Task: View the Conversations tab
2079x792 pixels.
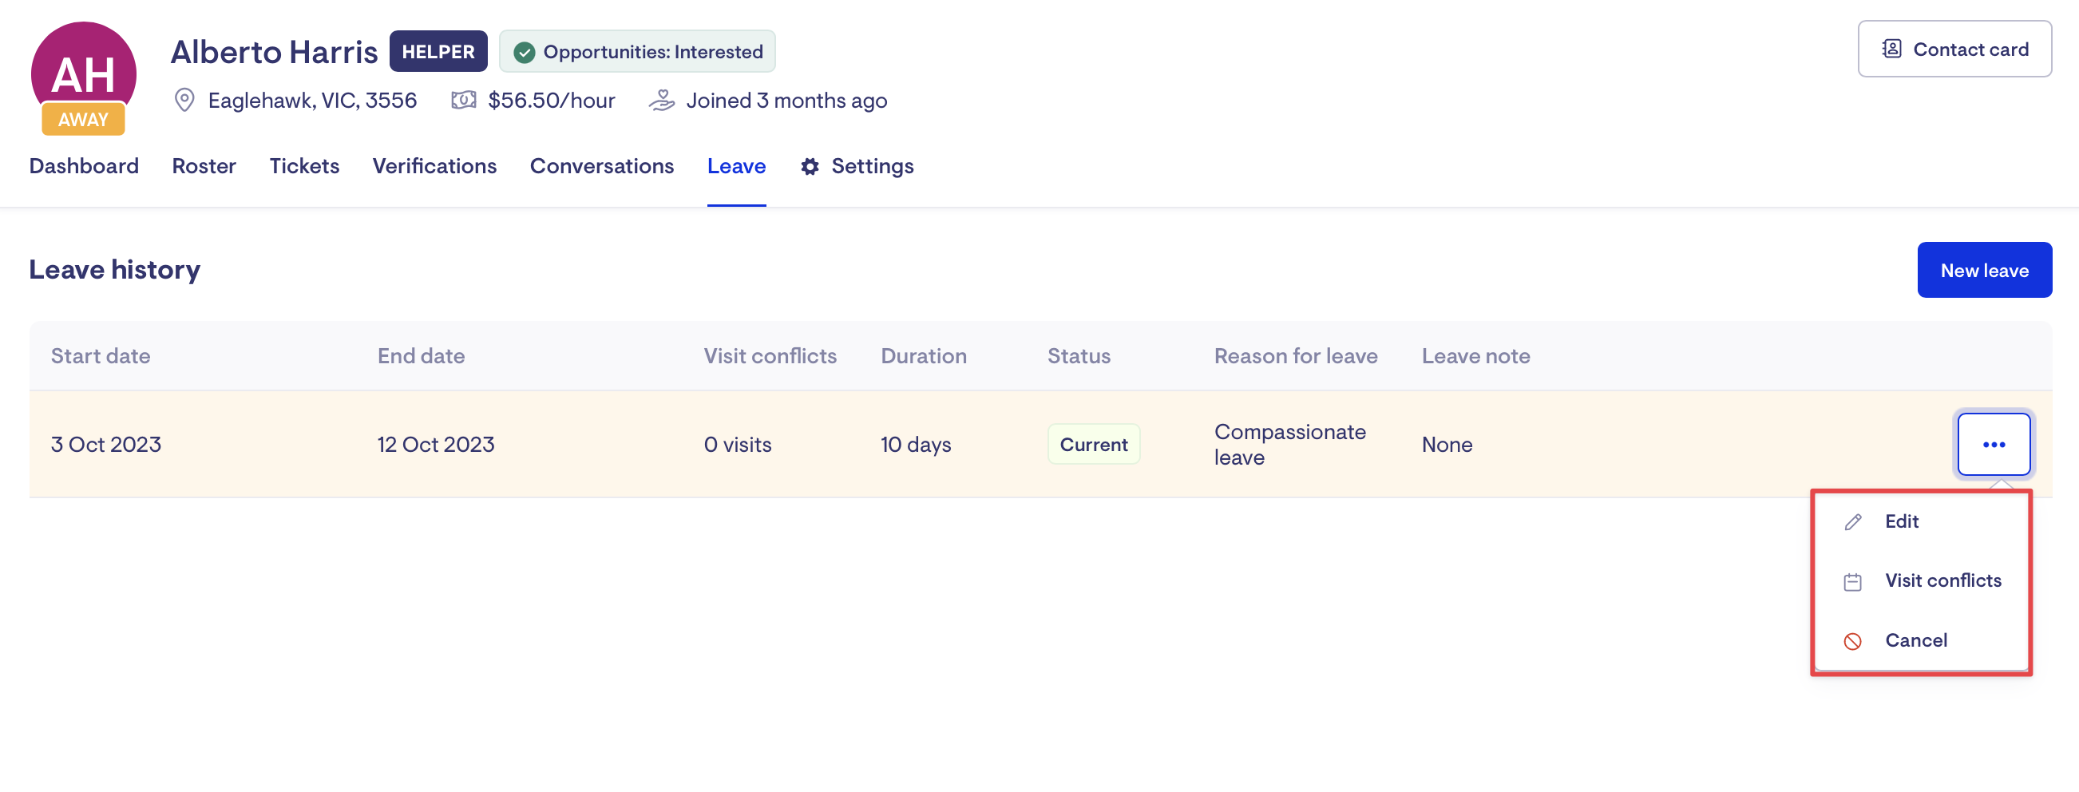Action: [x=601, y=166]
